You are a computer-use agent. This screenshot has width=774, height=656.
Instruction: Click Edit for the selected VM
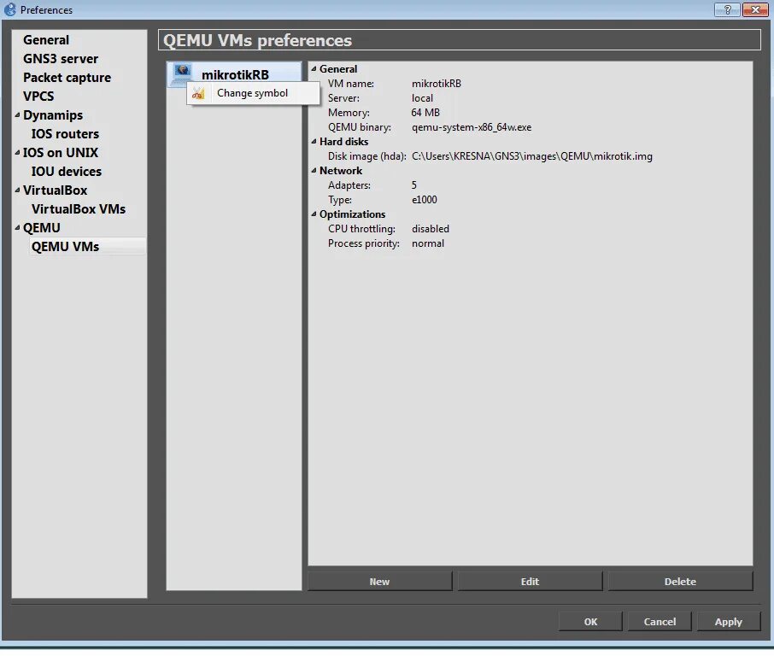click(x=530, y=582)
